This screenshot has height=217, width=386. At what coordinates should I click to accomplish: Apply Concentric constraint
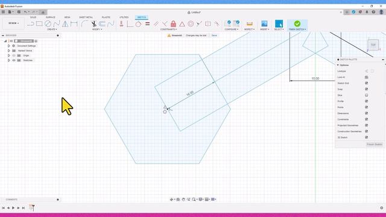(x=191, y=24)
